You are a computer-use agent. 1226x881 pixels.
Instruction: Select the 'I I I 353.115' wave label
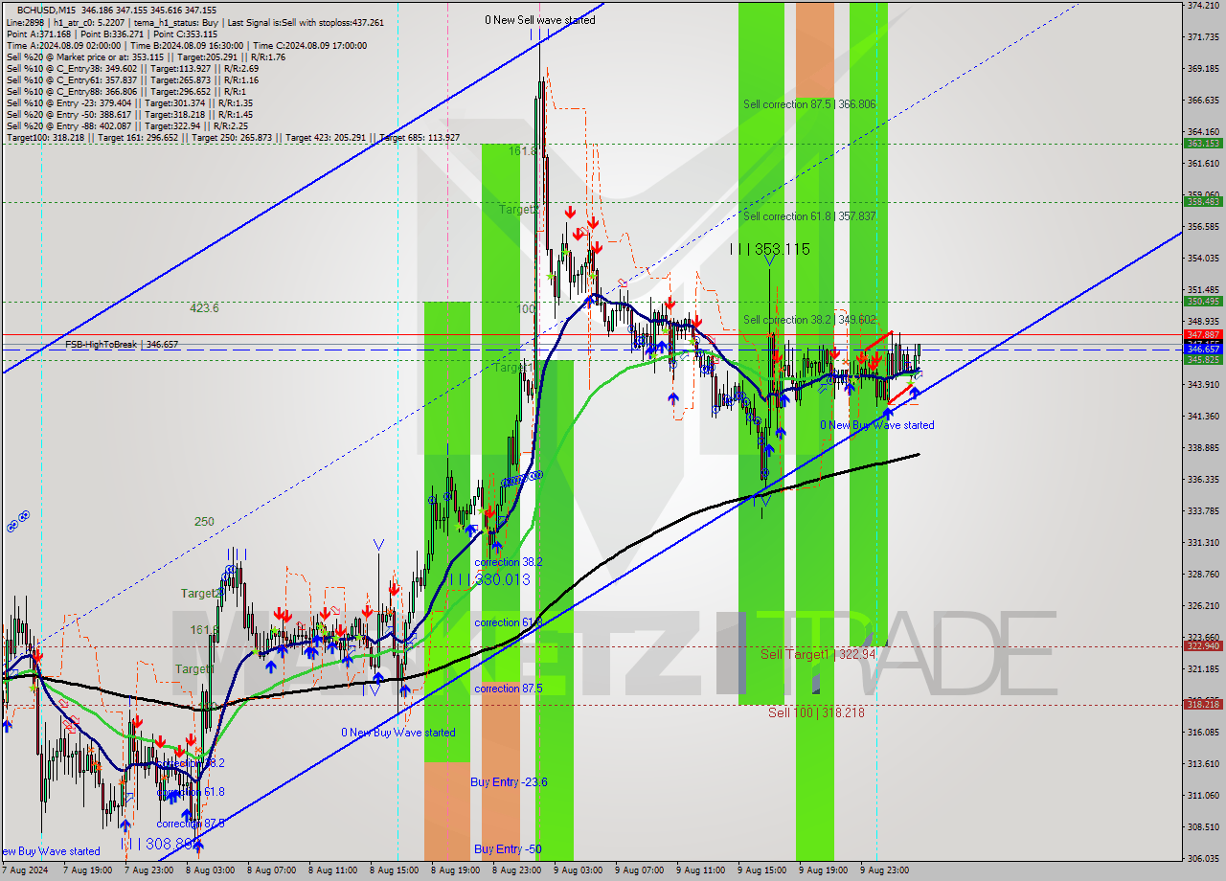769,249
